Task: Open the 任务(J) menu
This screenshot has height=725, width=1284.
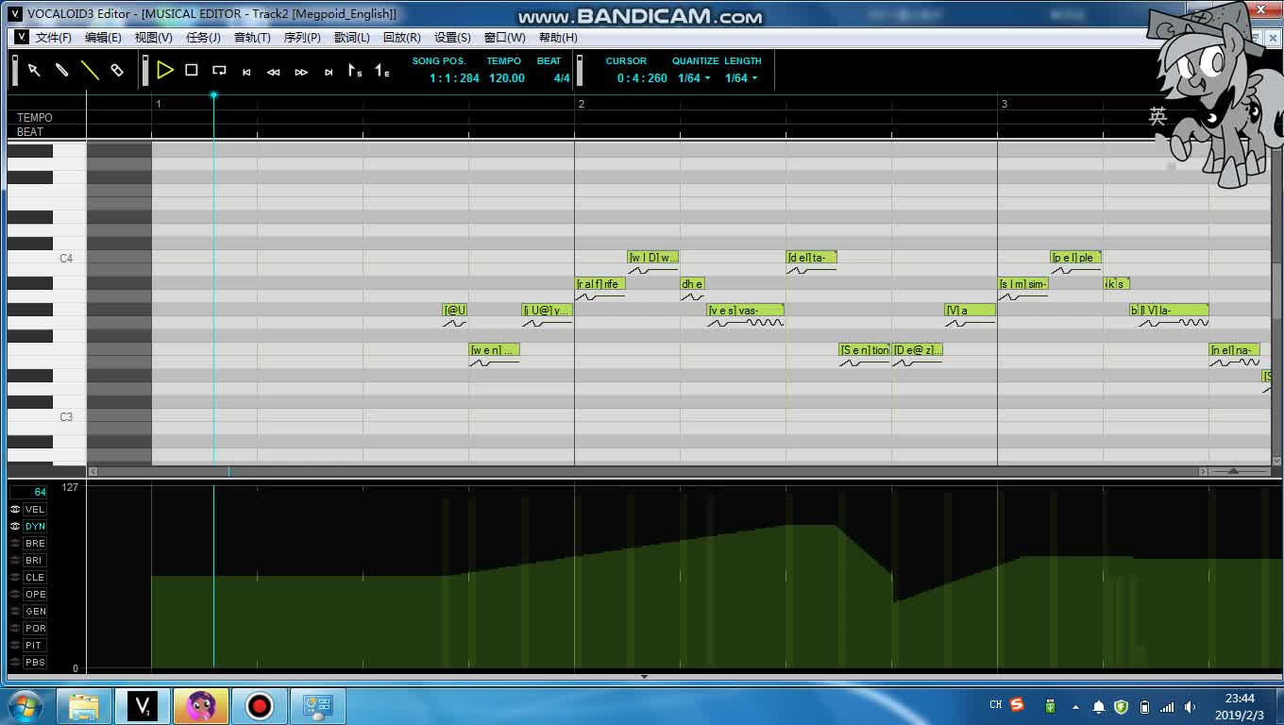Action: pyautogui.click(x=203, y=38)
